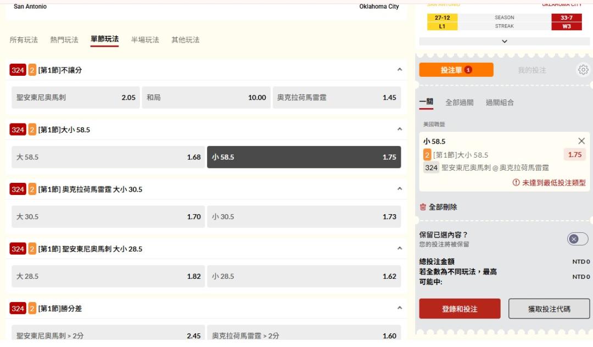Click the warning icon for minimum bet type
This screenshot has width=593, height=347.
click(x=516, y=183)
